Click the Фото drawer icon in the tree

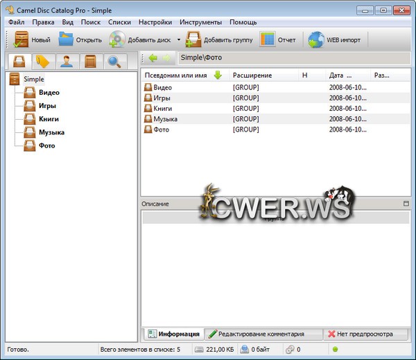click(29, 145)
